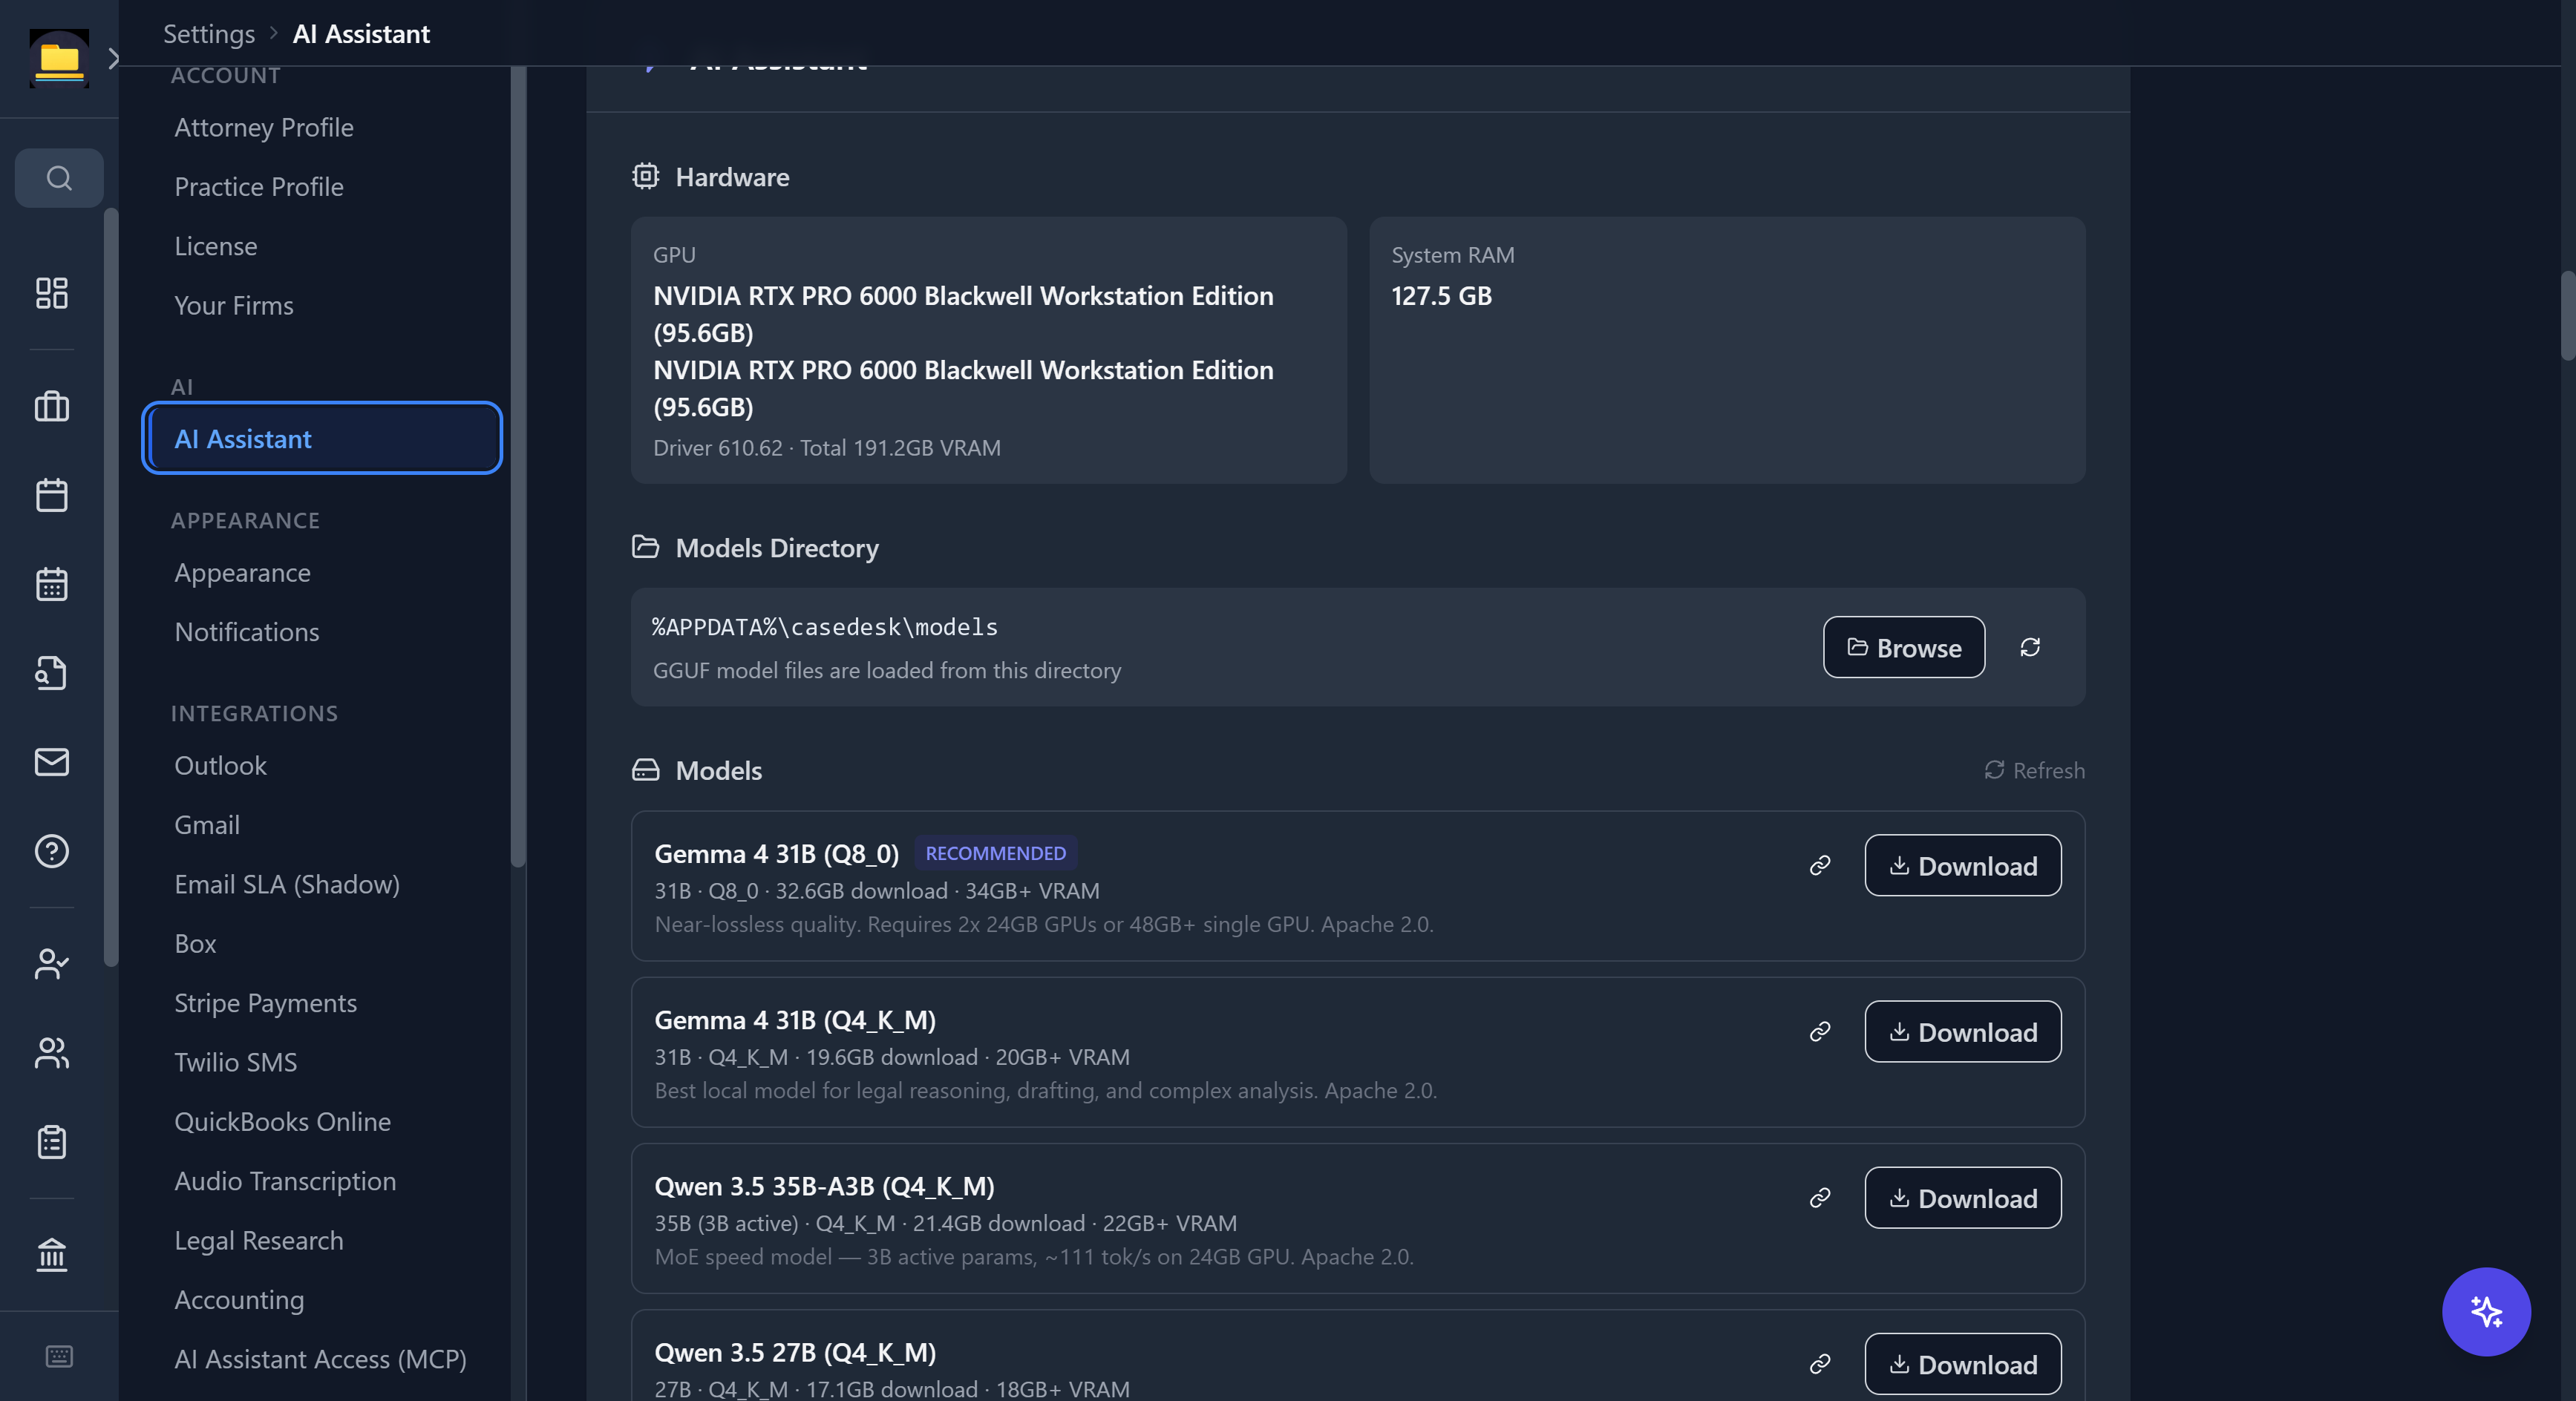
Task: Open the user check icon
Action: coord(52,963)
